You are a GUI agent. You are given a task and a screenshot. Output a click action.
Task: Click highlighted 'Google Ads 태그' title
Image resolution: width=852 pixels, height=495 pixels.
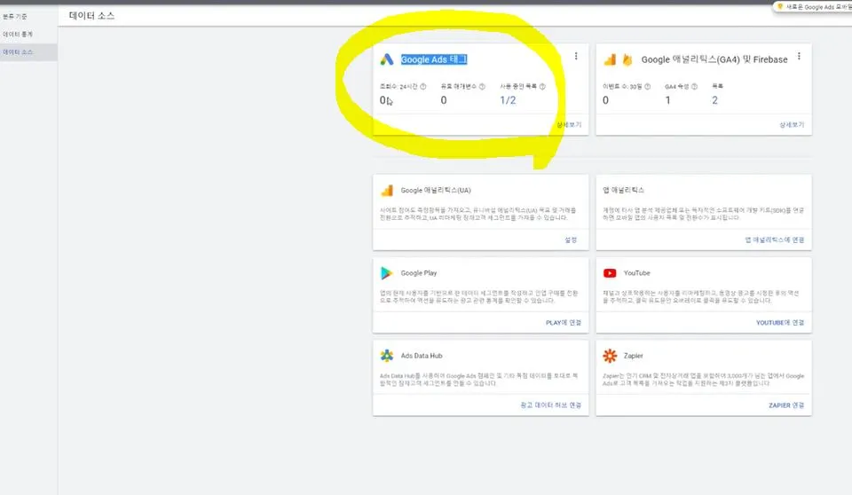click(x=434, y=59)
